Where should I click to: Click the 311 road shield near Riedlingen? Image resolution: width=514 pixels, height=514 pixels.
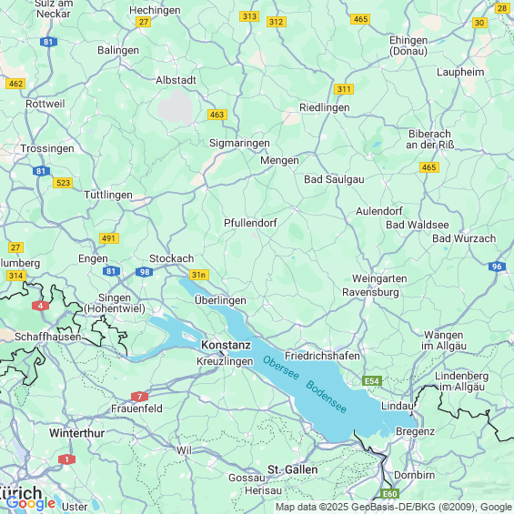point(344,89)
